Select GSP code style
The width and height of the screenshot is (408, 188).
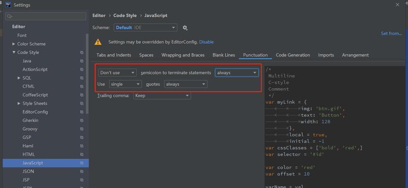(x=27, y=137)
